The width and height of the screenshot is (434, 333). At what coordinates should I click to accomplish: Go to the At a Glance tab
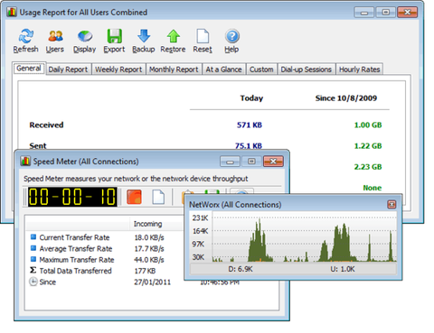[223, 69]
